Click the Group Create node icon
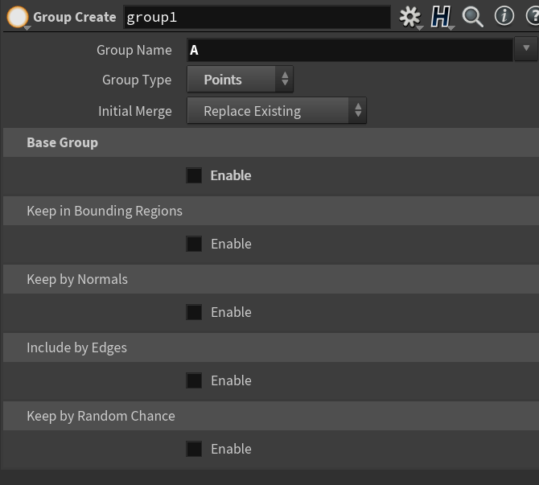Screen dimensions: 539x485 pyautogui.click(x=18, y=17)
